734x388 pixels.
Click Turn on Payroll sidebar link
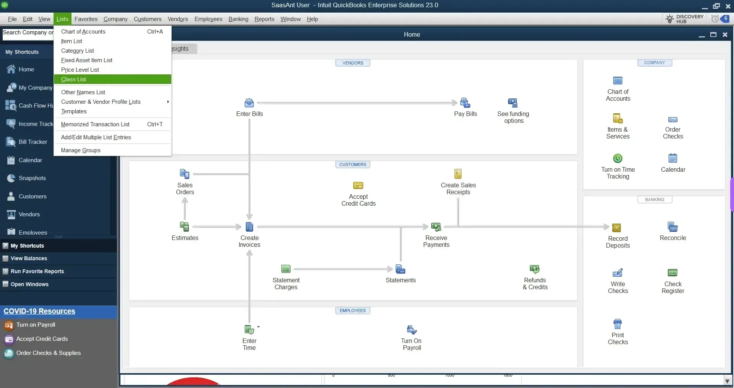(36, 325)
